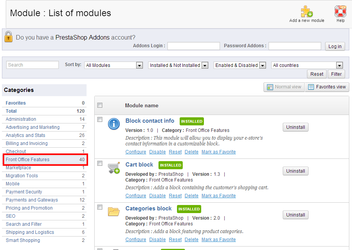Click the Categories block folder icon
The height and width of the screenshot is (250, 352).
coord(114,212)
